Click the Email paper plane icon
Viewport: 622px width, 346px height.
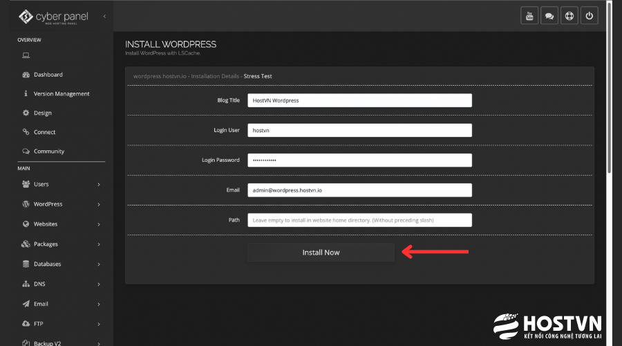tap(26, 304)
